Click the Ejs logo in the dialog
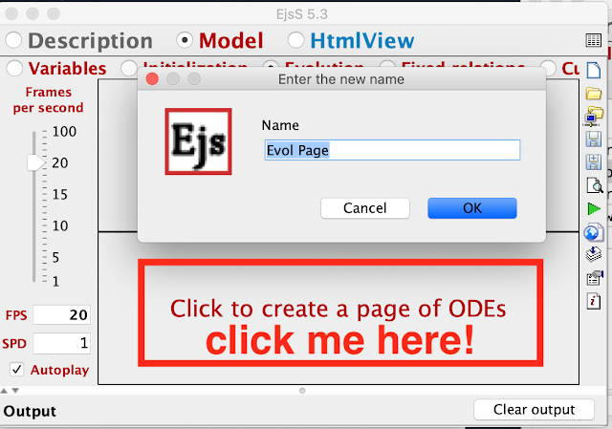Viewport: 612px width, 429px height. (198, 141)
